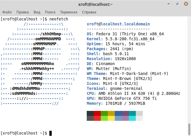Click the Kernel line '5.5.8-200.fc31.x86_64'
191x136 pixels.
click(x=130, y=39)
